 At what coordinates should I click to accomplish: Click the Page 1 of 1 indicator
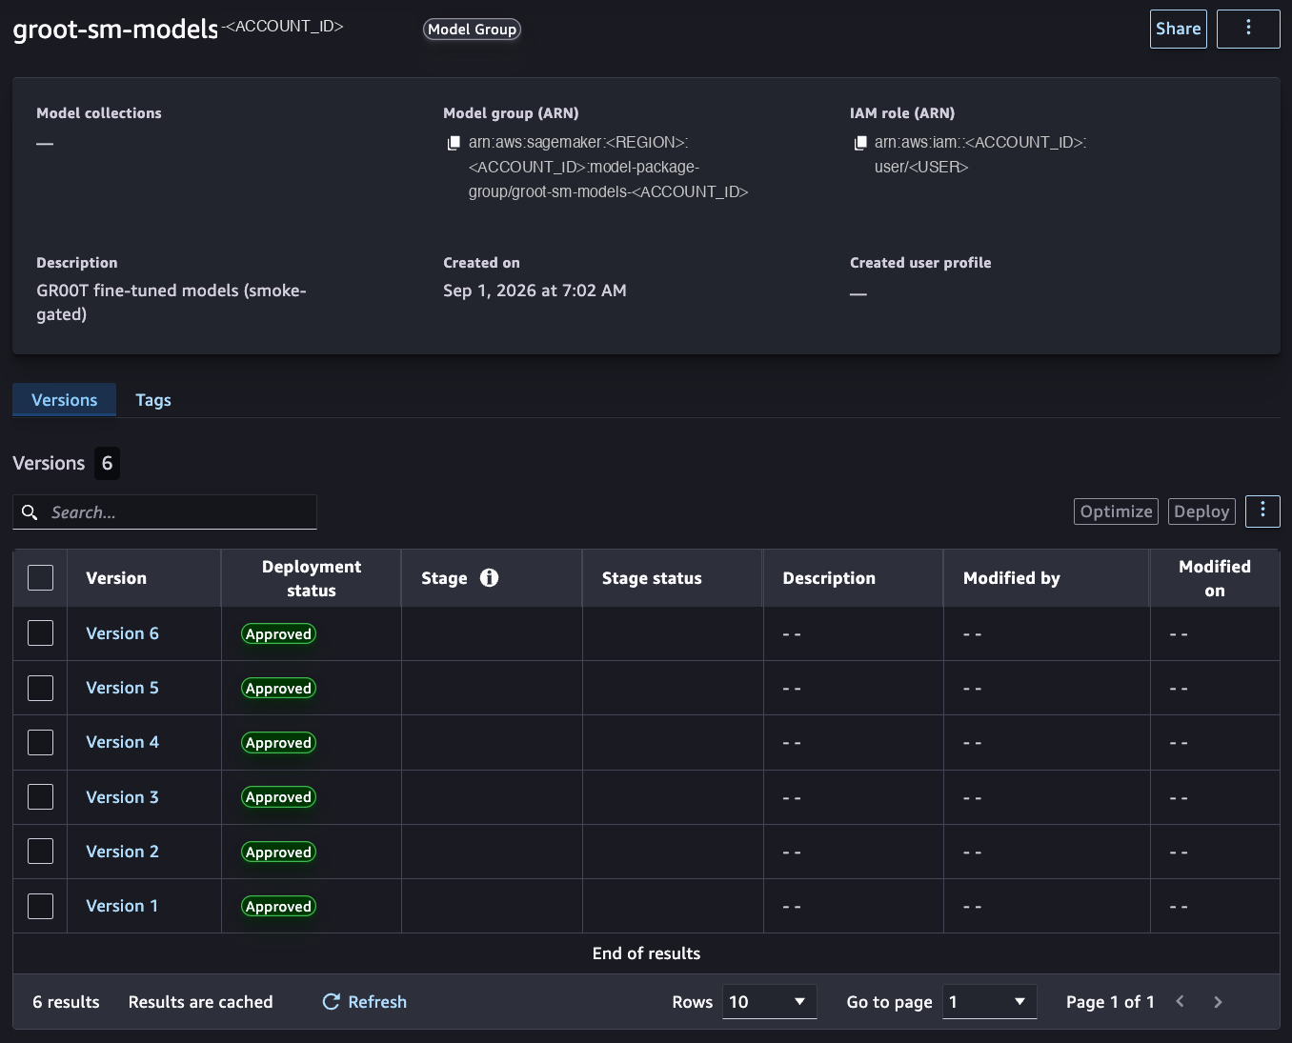coord(1110,1002)
